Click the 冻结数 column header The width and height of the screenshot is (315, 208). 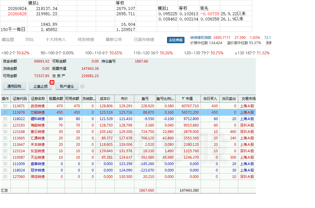coord(88,99)
